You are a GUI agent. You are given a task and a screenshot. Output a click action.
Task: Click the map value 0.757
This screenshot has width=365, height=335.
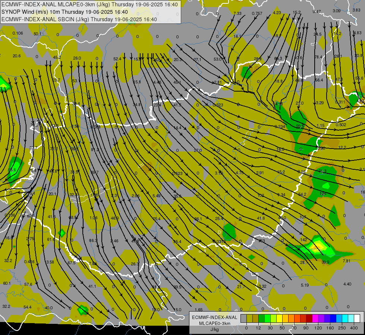[x=257, y=13]
